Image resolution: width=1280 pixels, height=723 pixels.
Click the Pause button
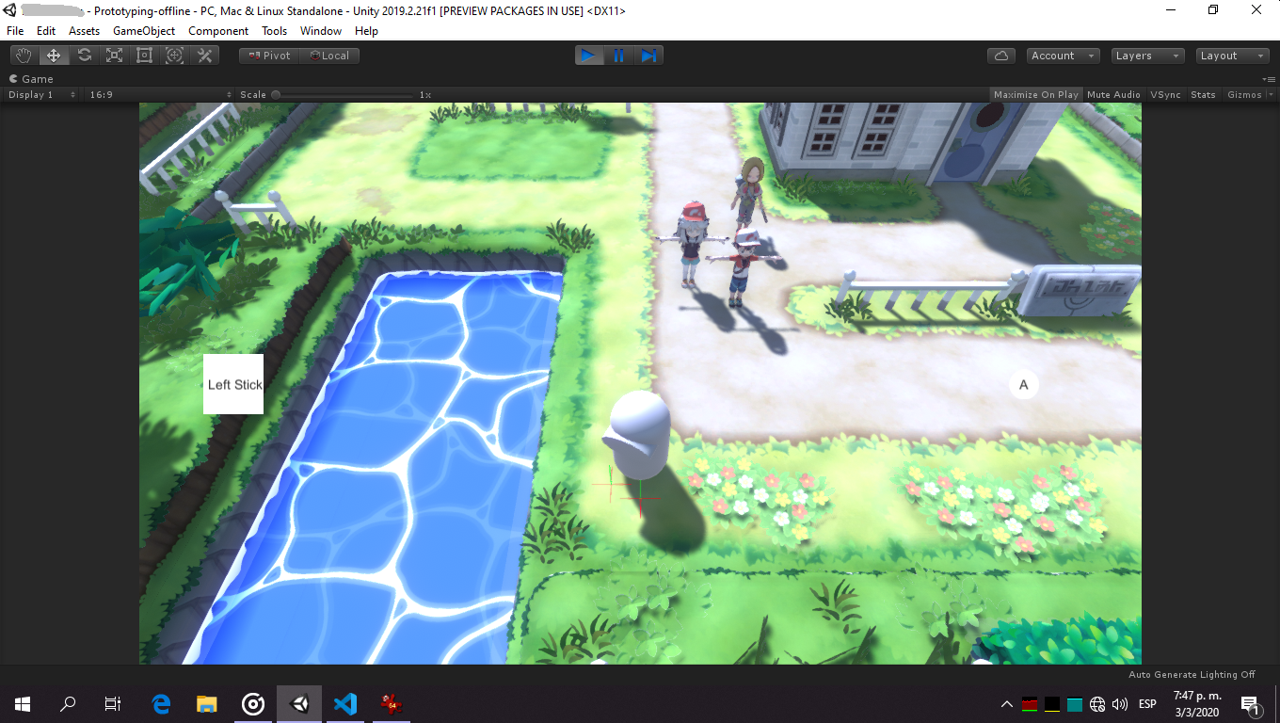619,56
